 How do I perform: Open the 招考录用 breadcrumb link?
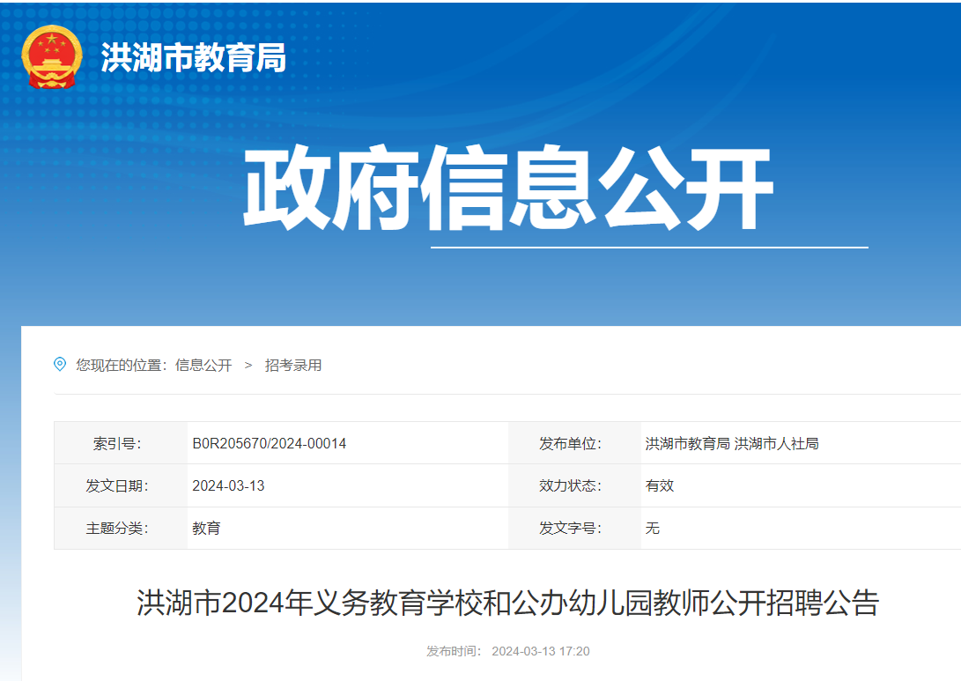pyautogui.click(x=293, y=366)
